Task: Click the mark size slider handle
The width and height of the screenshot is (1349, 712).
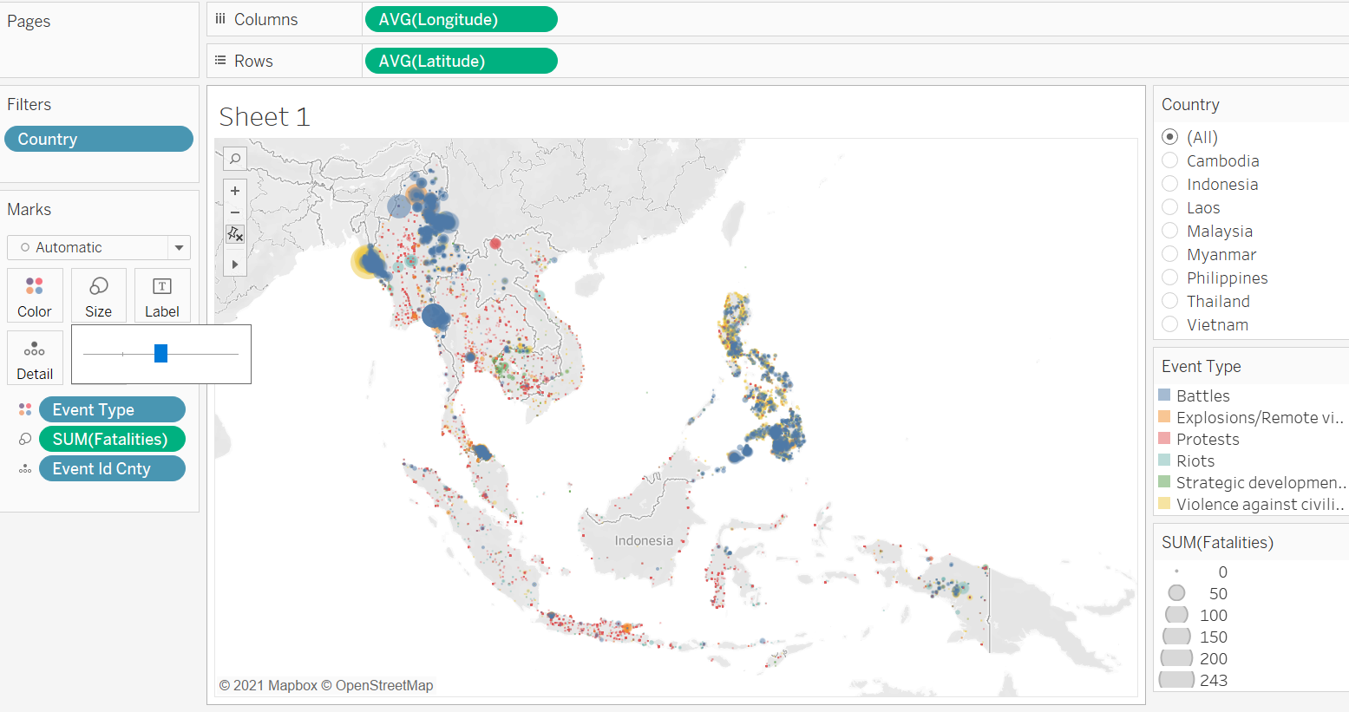Action: pos(160,354)
